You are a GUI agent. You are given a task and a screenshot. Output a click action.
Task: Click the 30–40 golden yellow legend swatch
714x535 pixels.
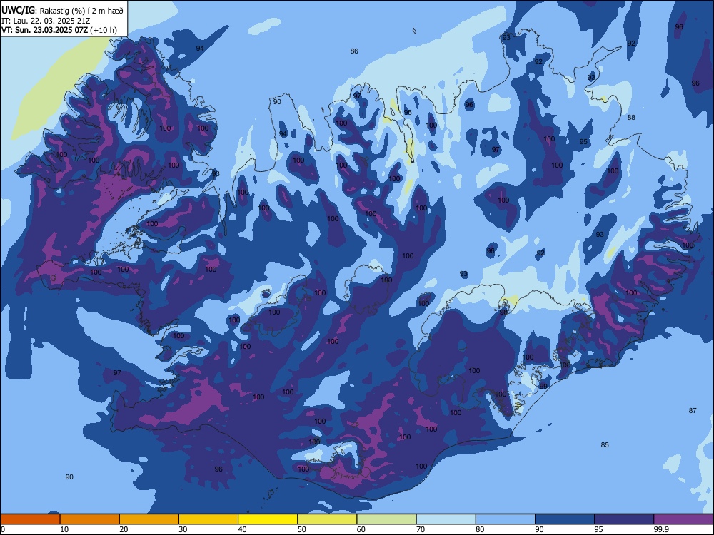[208, 519]
